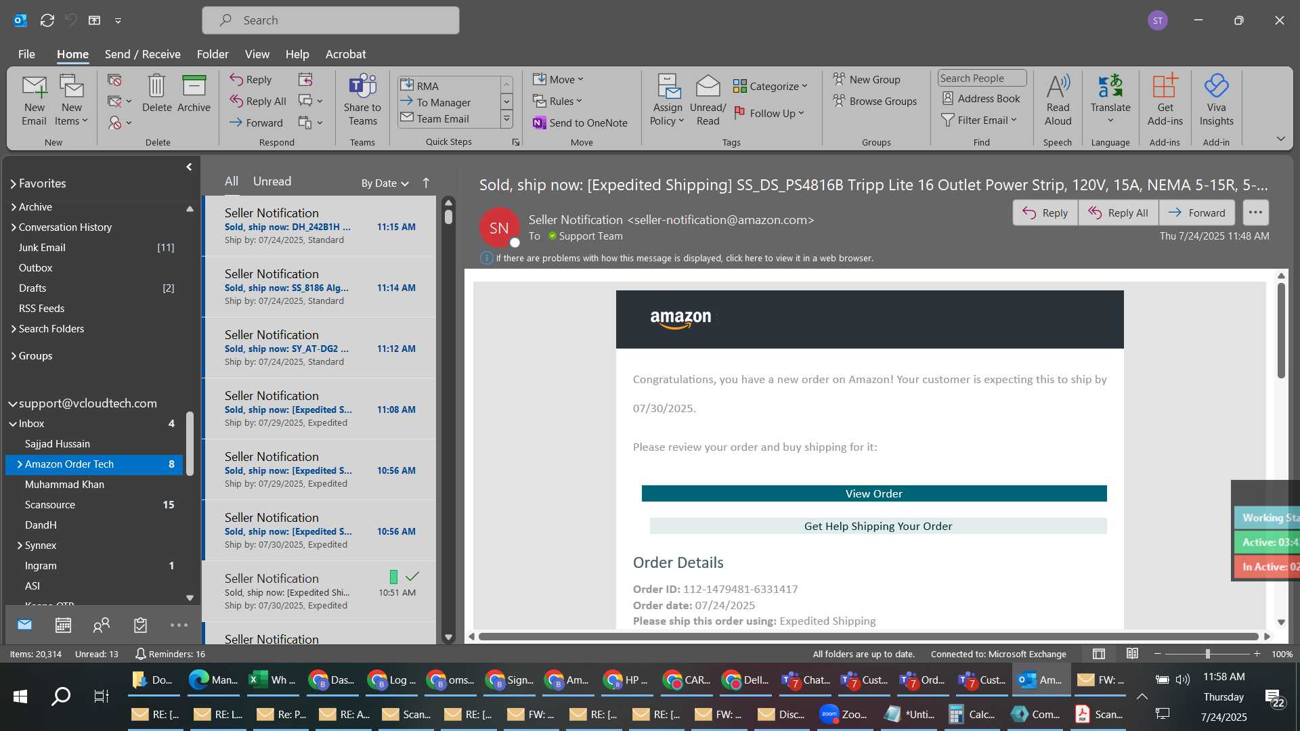
Task: Click the Meeting reply icon in Respond group
Action: point(305,80)
